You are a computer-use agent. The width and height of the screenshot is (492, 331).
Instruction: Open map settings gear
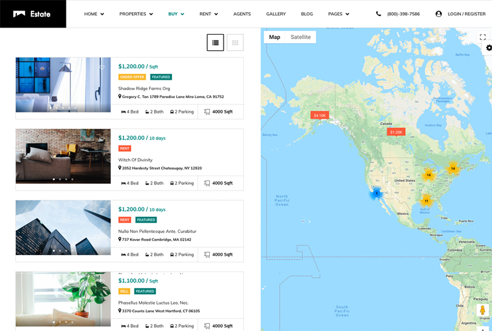[489, 48]
